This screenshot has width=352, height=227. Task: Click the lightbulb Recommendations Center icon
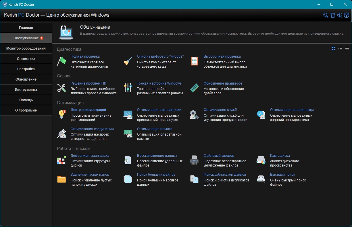[x=62, y=114]
